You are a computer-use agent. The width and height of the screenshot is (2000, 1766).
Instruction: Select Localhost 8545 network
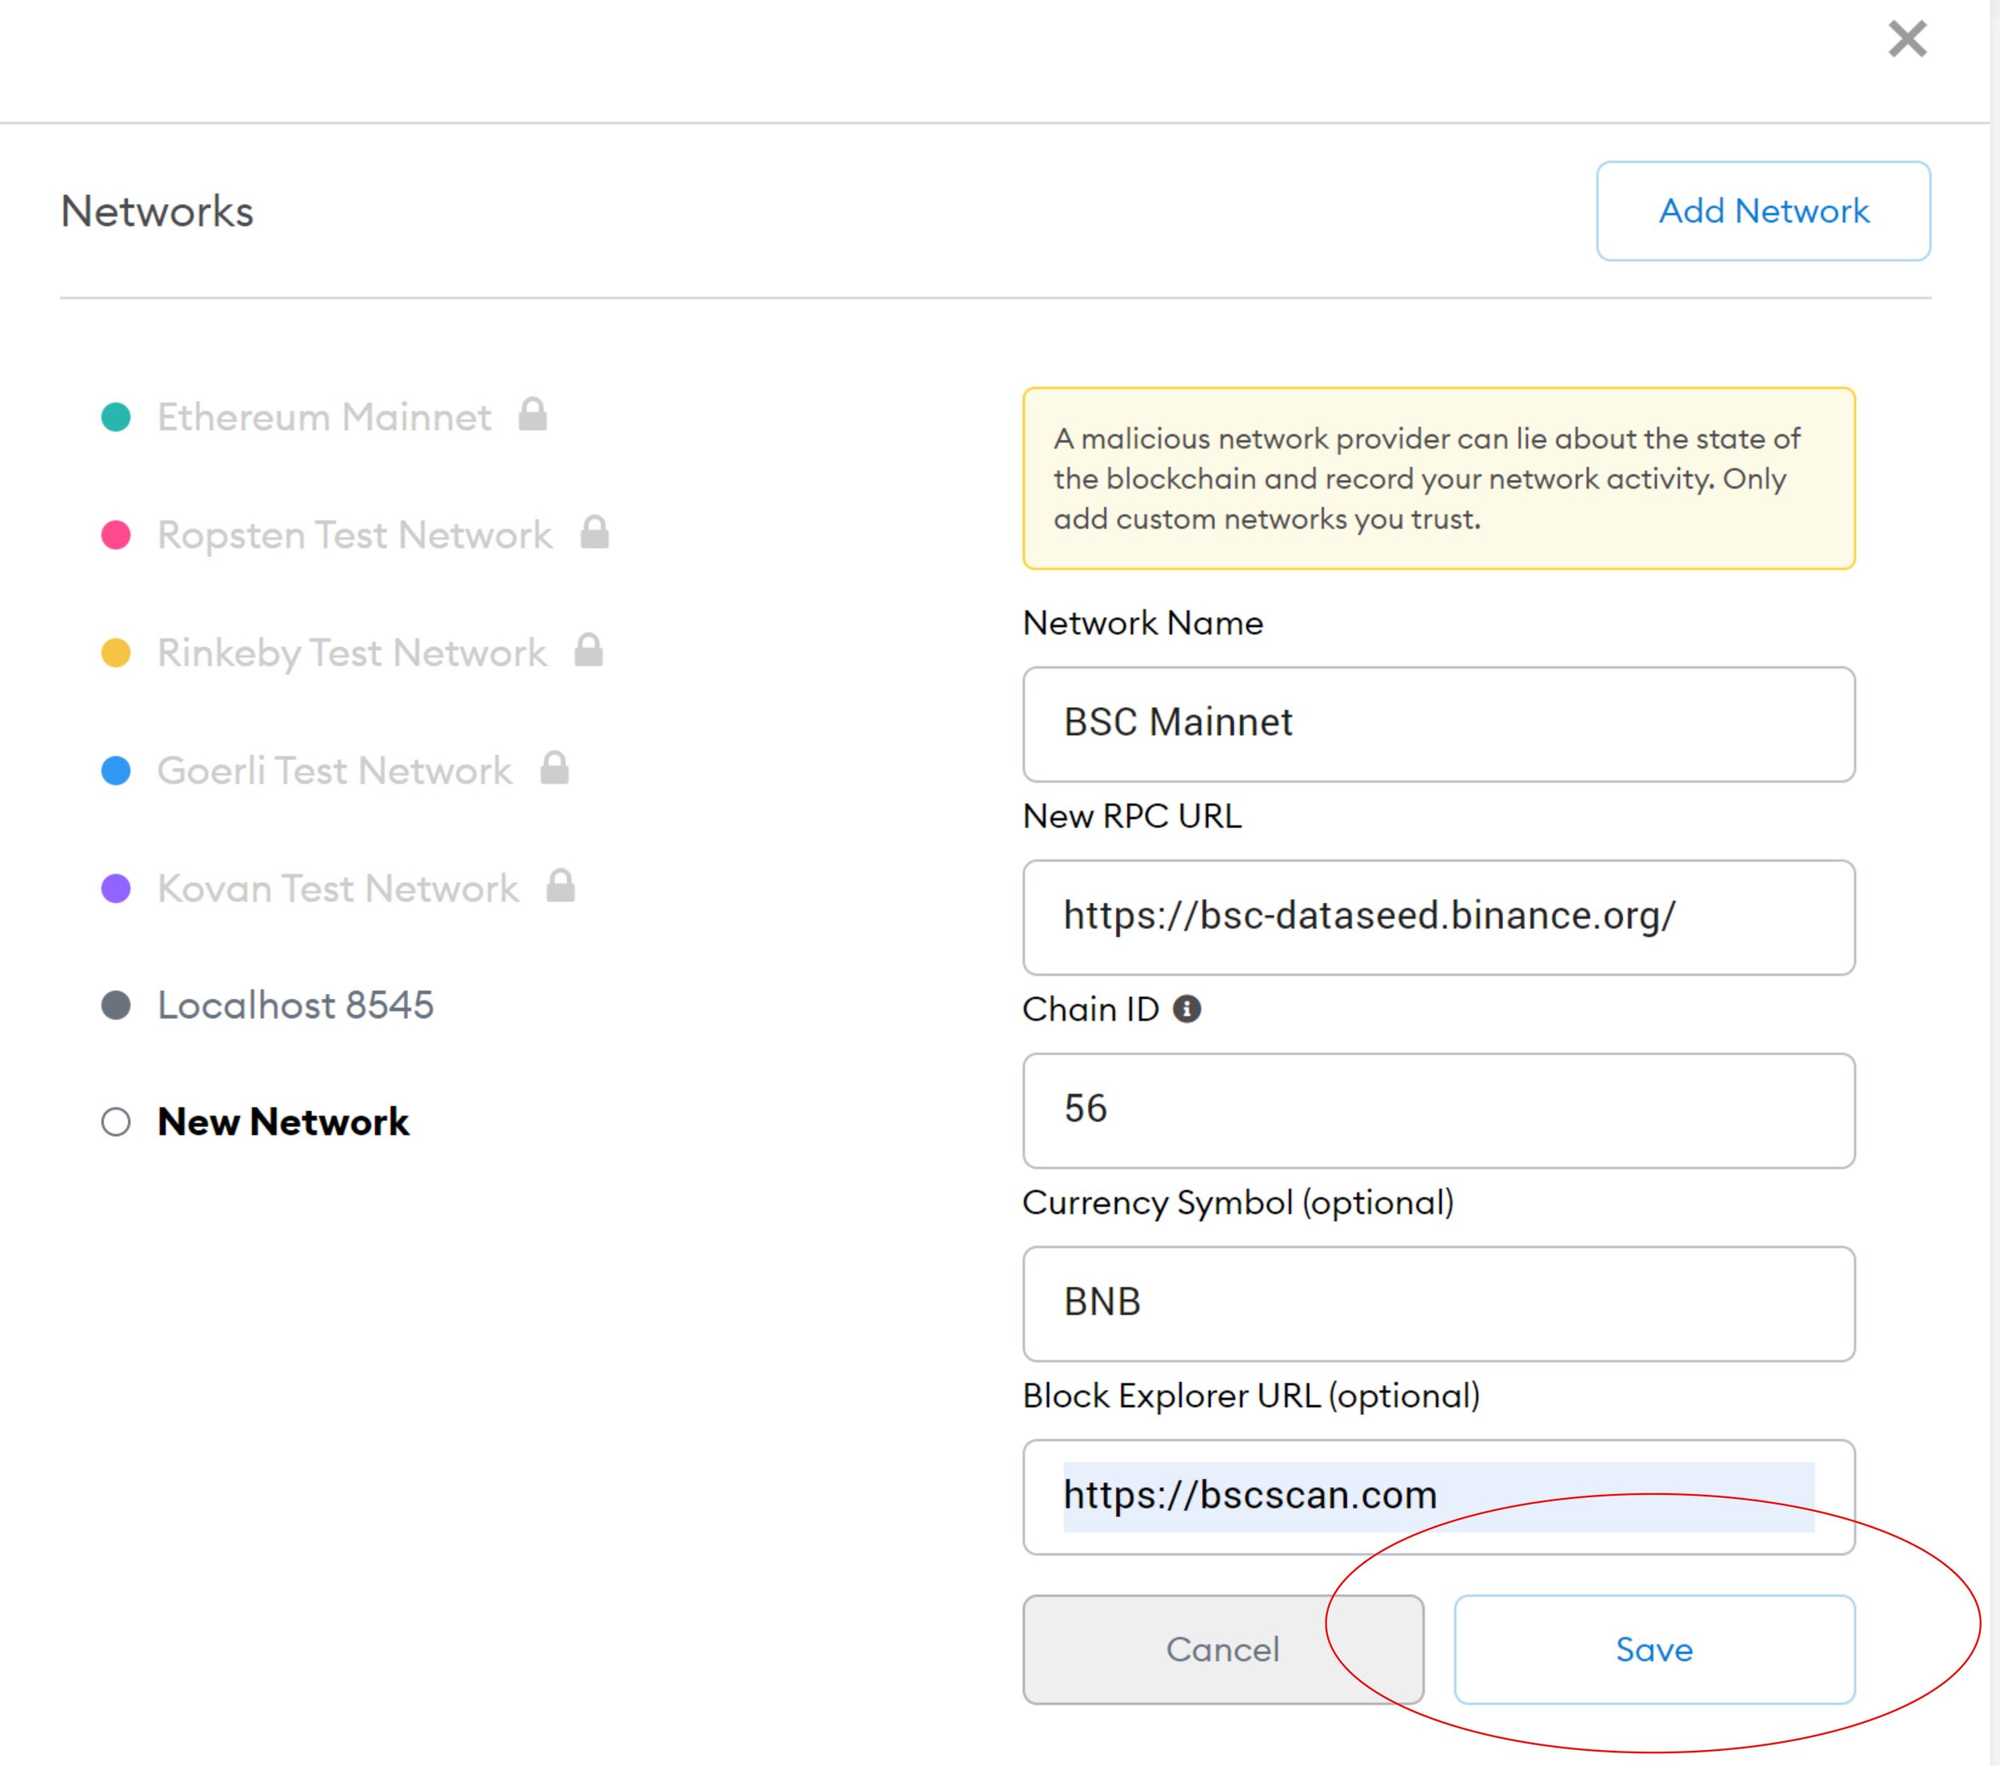[x=294, y=1005]
